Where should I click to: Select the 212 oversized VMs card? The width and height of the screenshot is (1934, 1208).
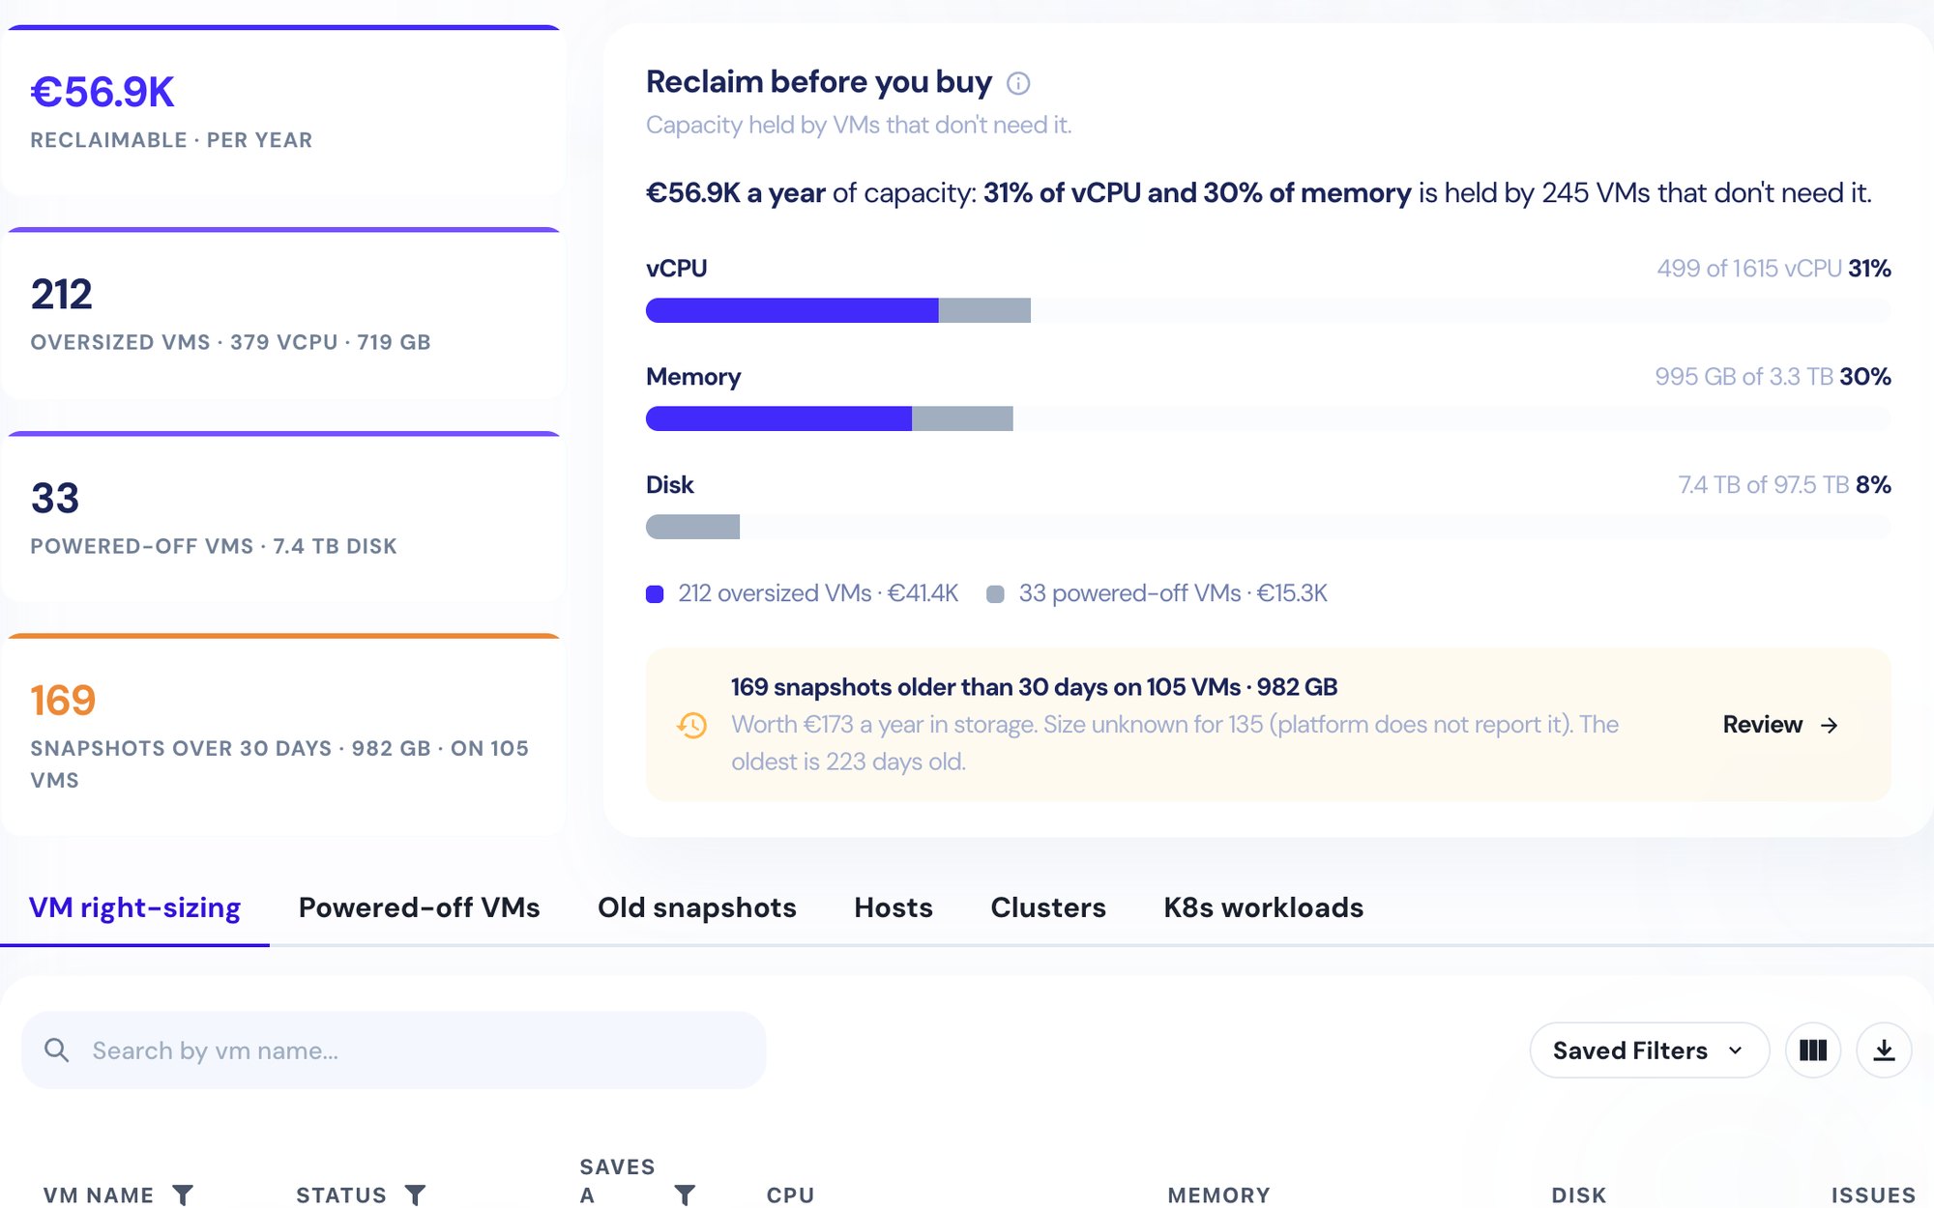pos(283,314)
